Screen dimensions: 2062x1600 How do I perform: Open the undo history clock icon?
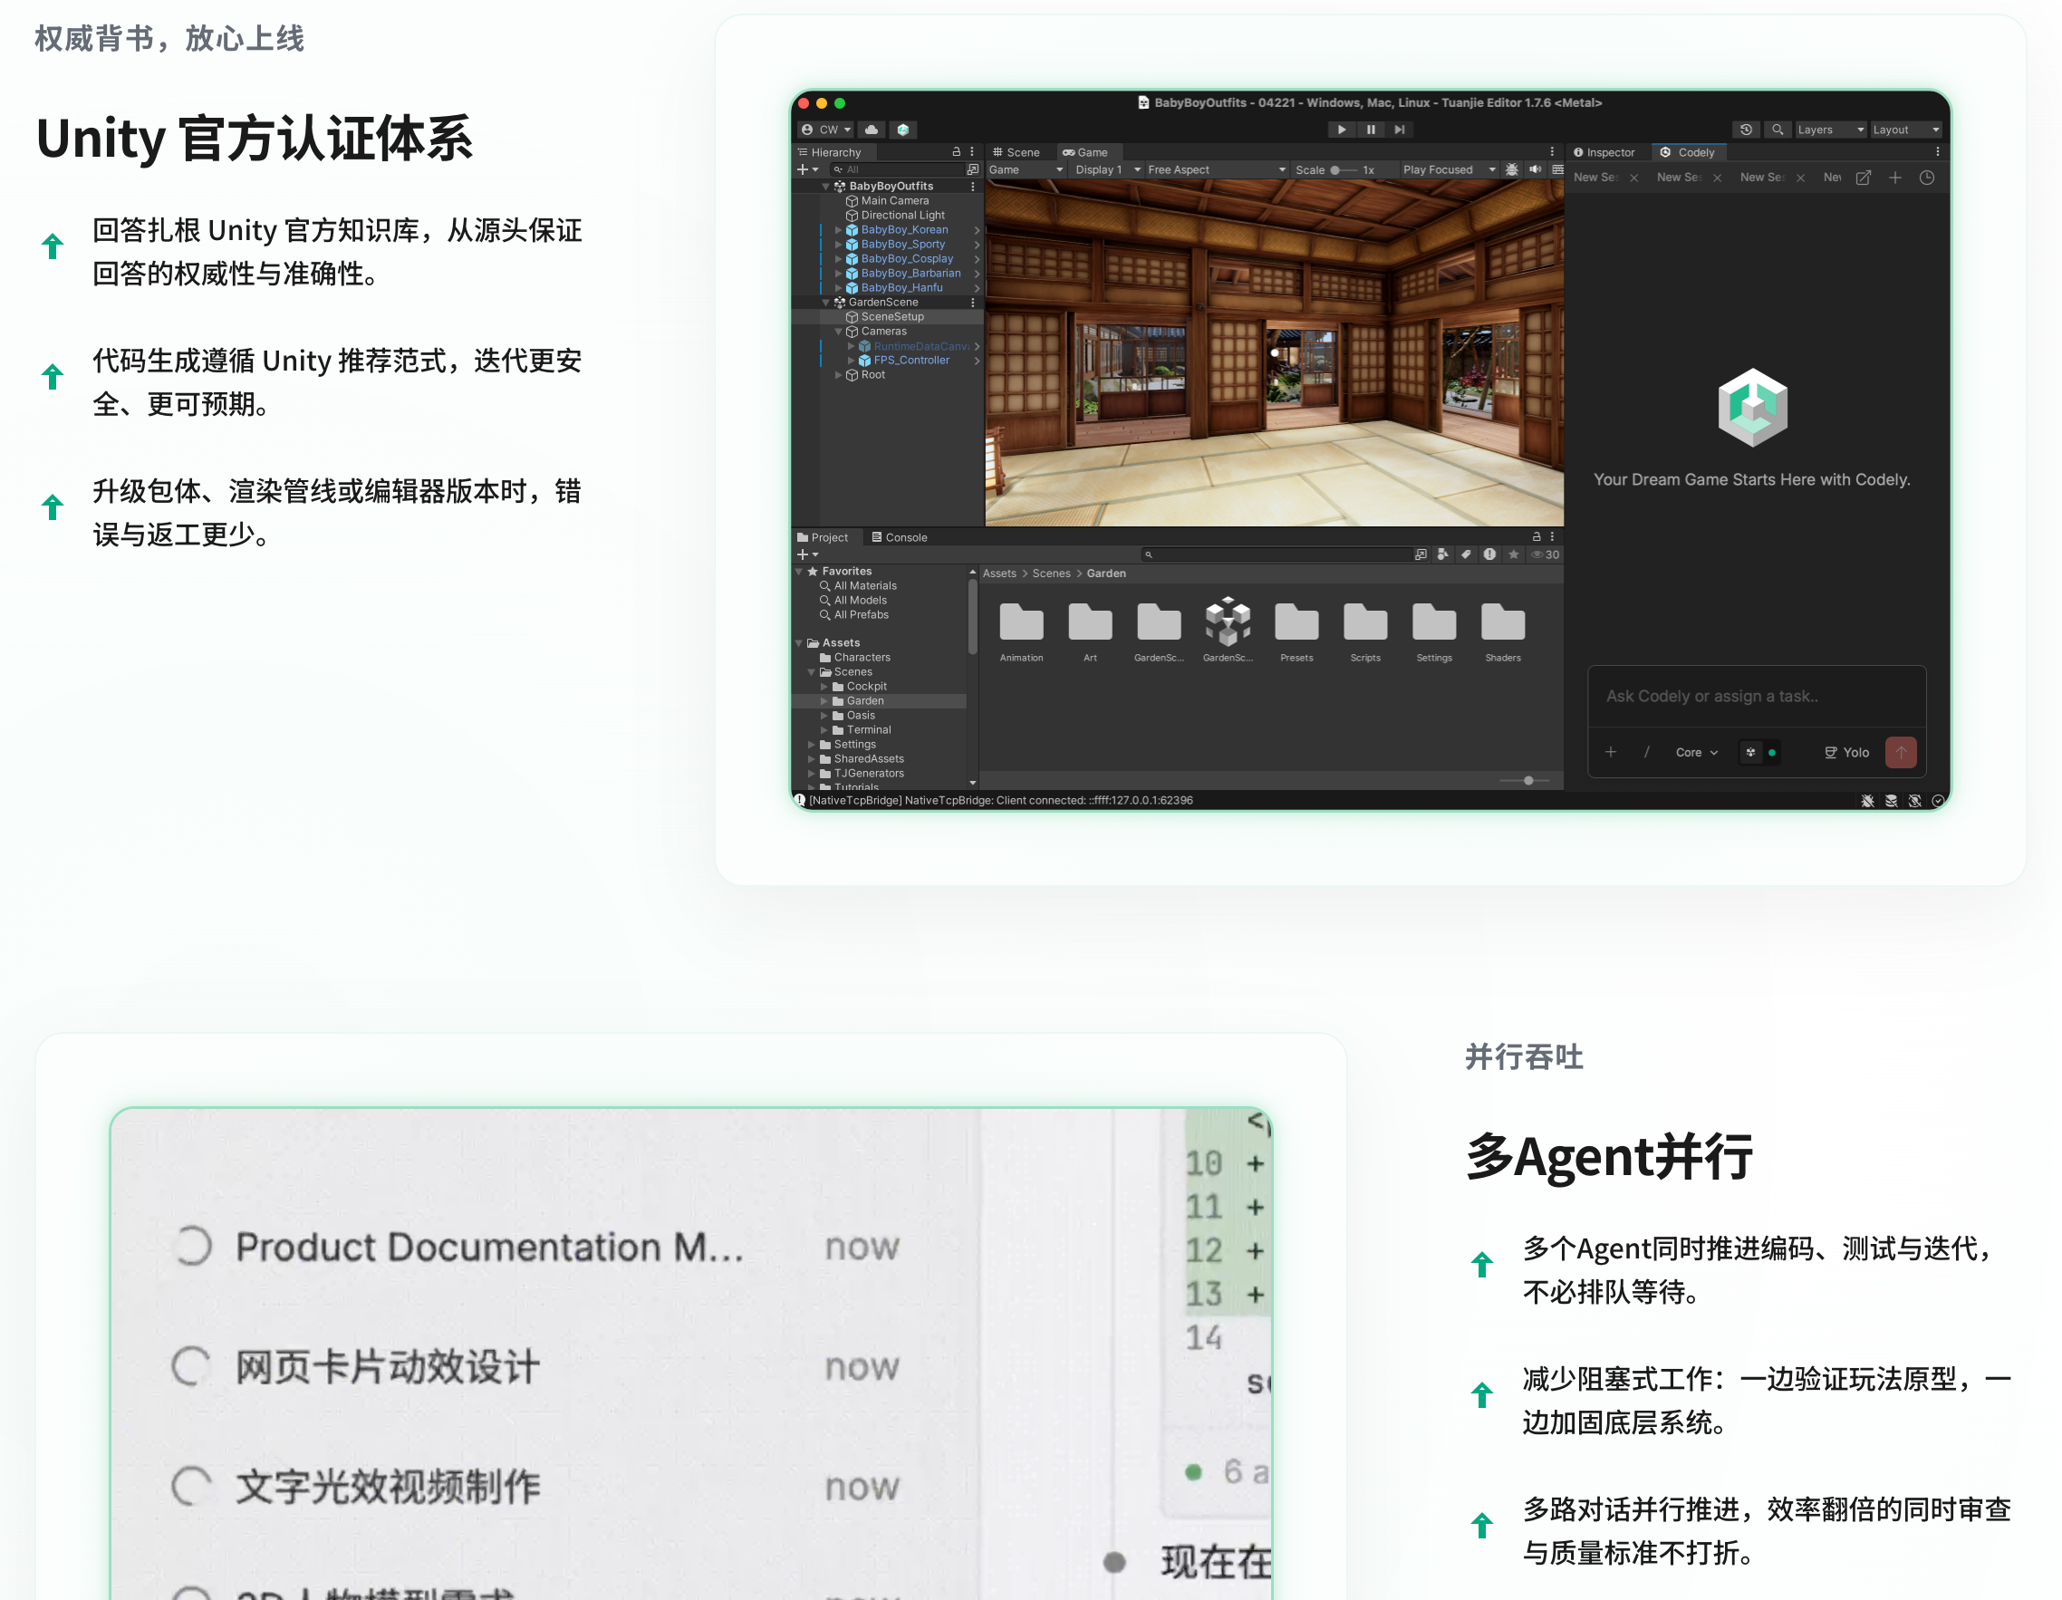[x=1746, y=130]
